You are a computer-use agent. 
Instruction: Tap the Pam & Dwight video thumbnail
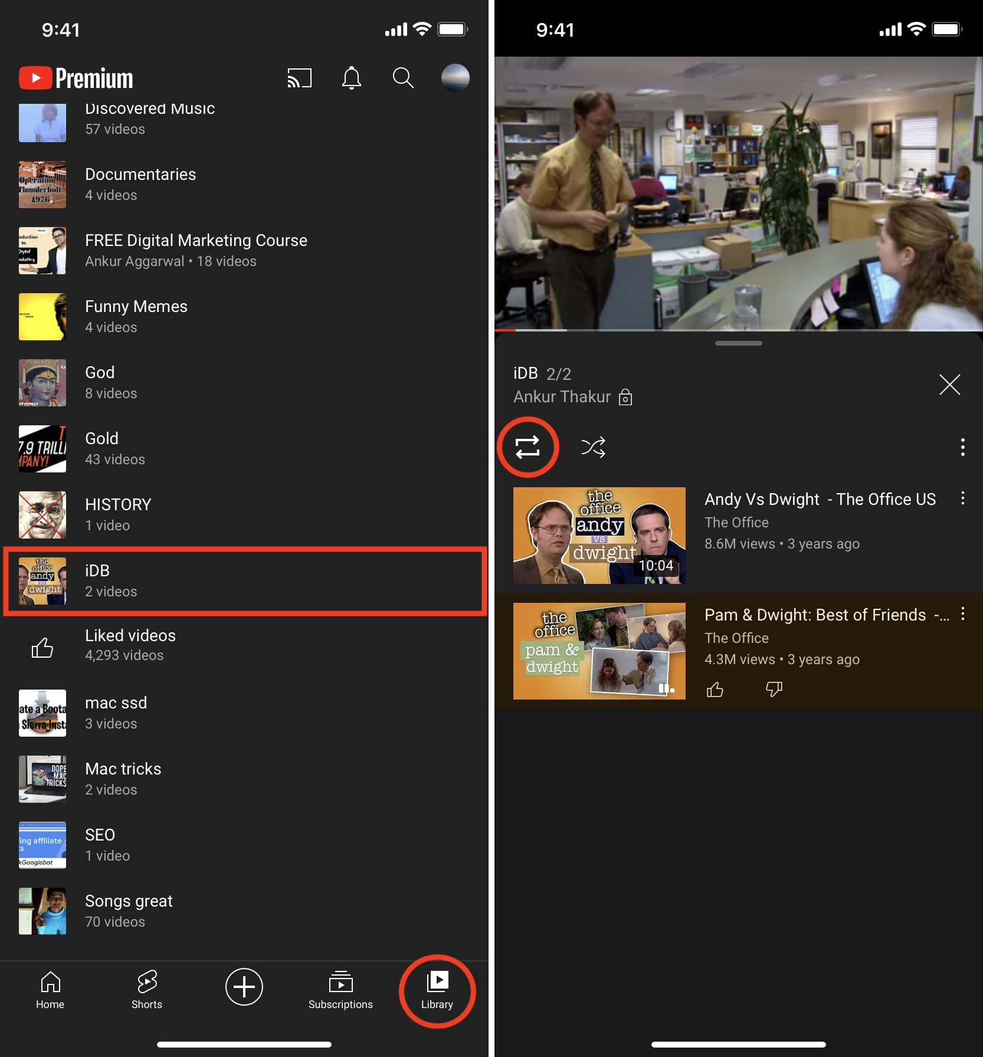pyautogui.click(x=599, y=651)
